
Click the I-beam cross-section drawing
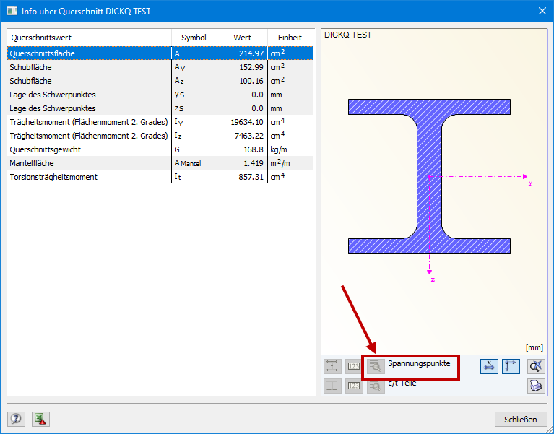[429, 176]
